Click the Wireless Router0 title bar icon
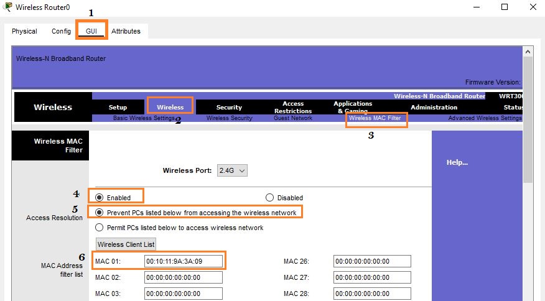545x301 pixels. (x=7, y=7)
